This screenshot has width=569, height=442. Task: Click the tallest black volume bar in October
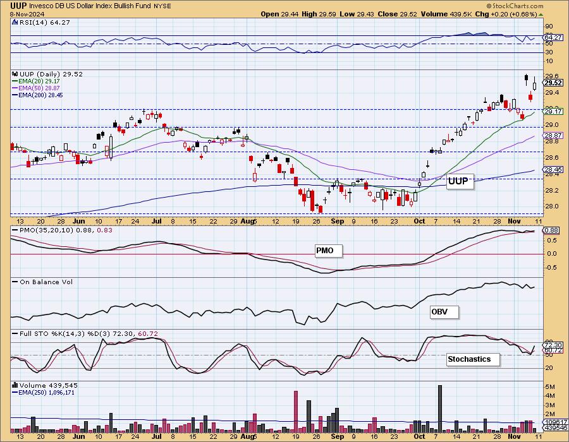(x=440, y=409)
